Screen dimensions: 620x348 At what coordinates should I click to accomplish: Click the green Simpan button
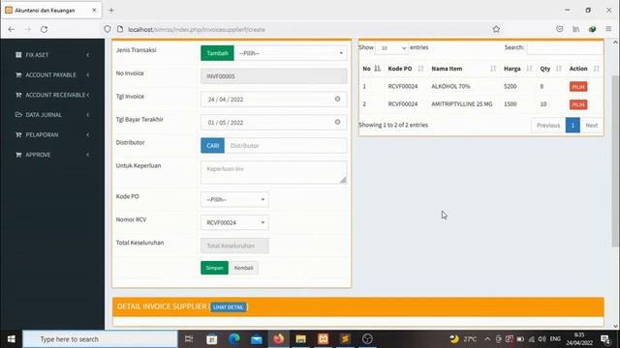214,268
